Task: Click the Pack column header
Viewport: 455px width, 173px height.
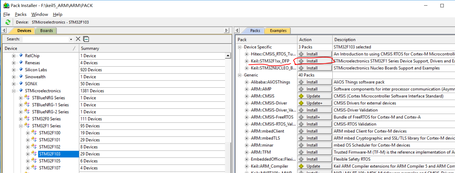Action: pos(266,40)
